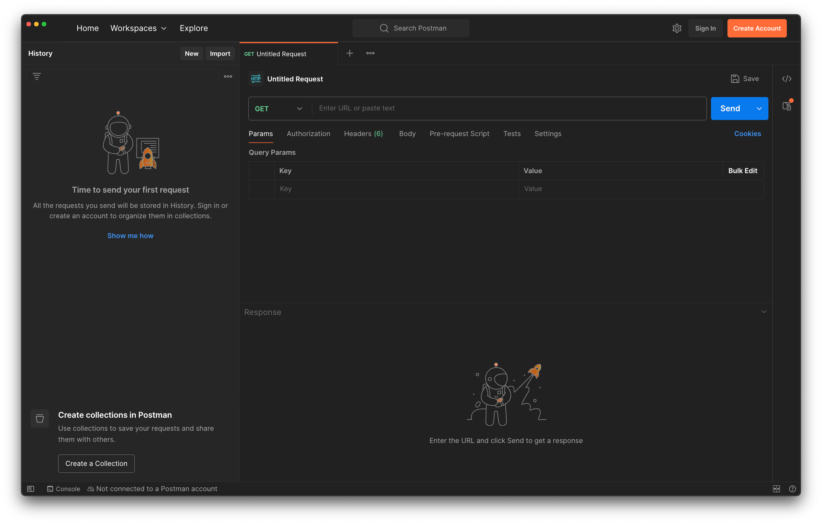Create a Collection
This screenshot has height=524, width=822.
(x=96, y=463)
